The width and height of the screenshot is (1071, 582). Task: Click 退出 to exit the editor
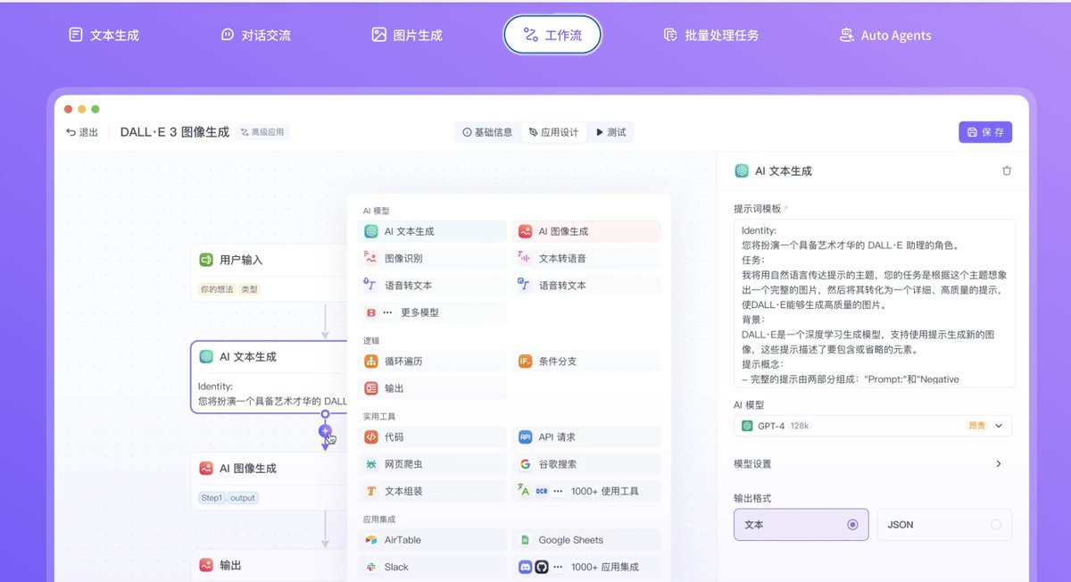82,131
